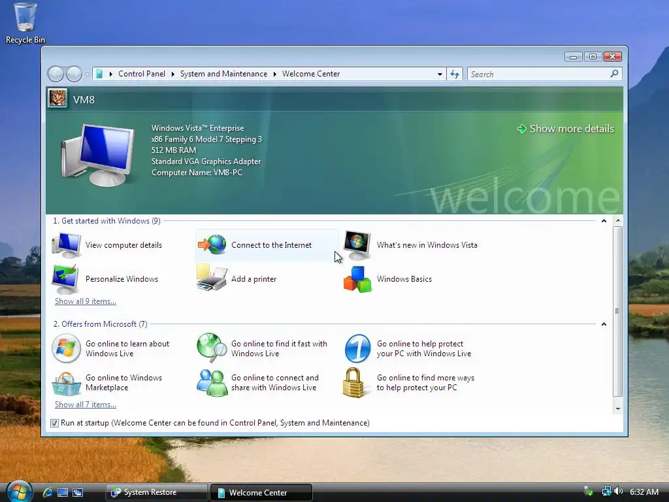The width and height of the screenshot is (669, 502).
Task: Expand arrow after System and Maintenance breadcrumb
Action: [275, 74]
